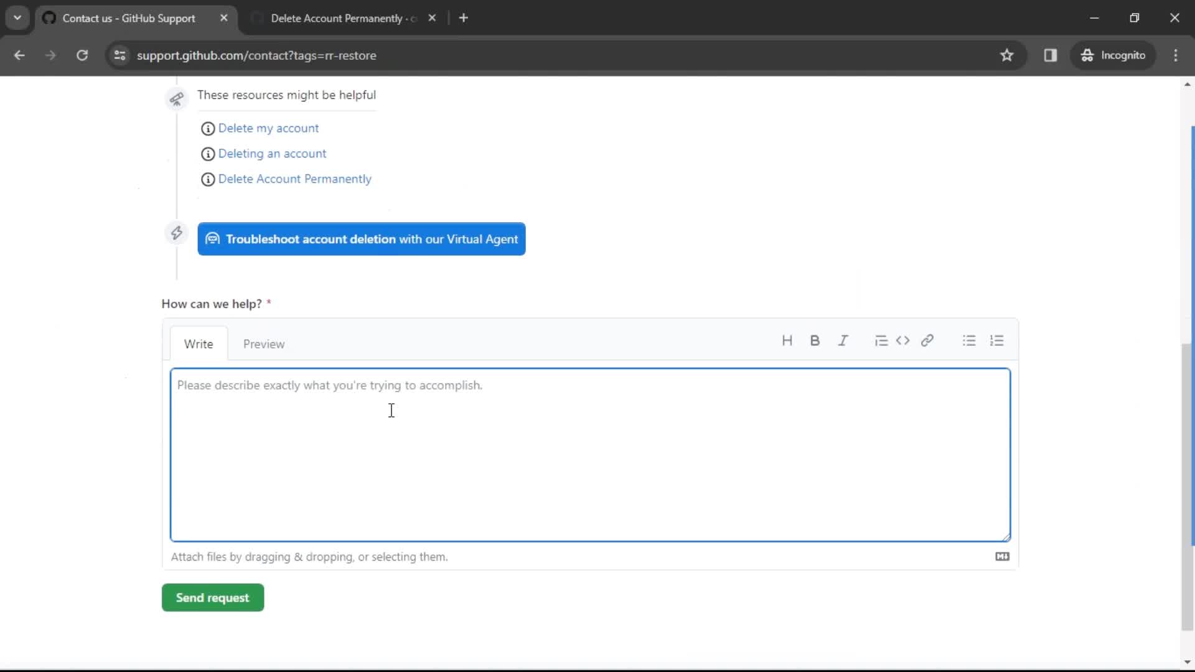The image size is (1195, 672).
Task: Click the description text input field
Action: [589, 455]
